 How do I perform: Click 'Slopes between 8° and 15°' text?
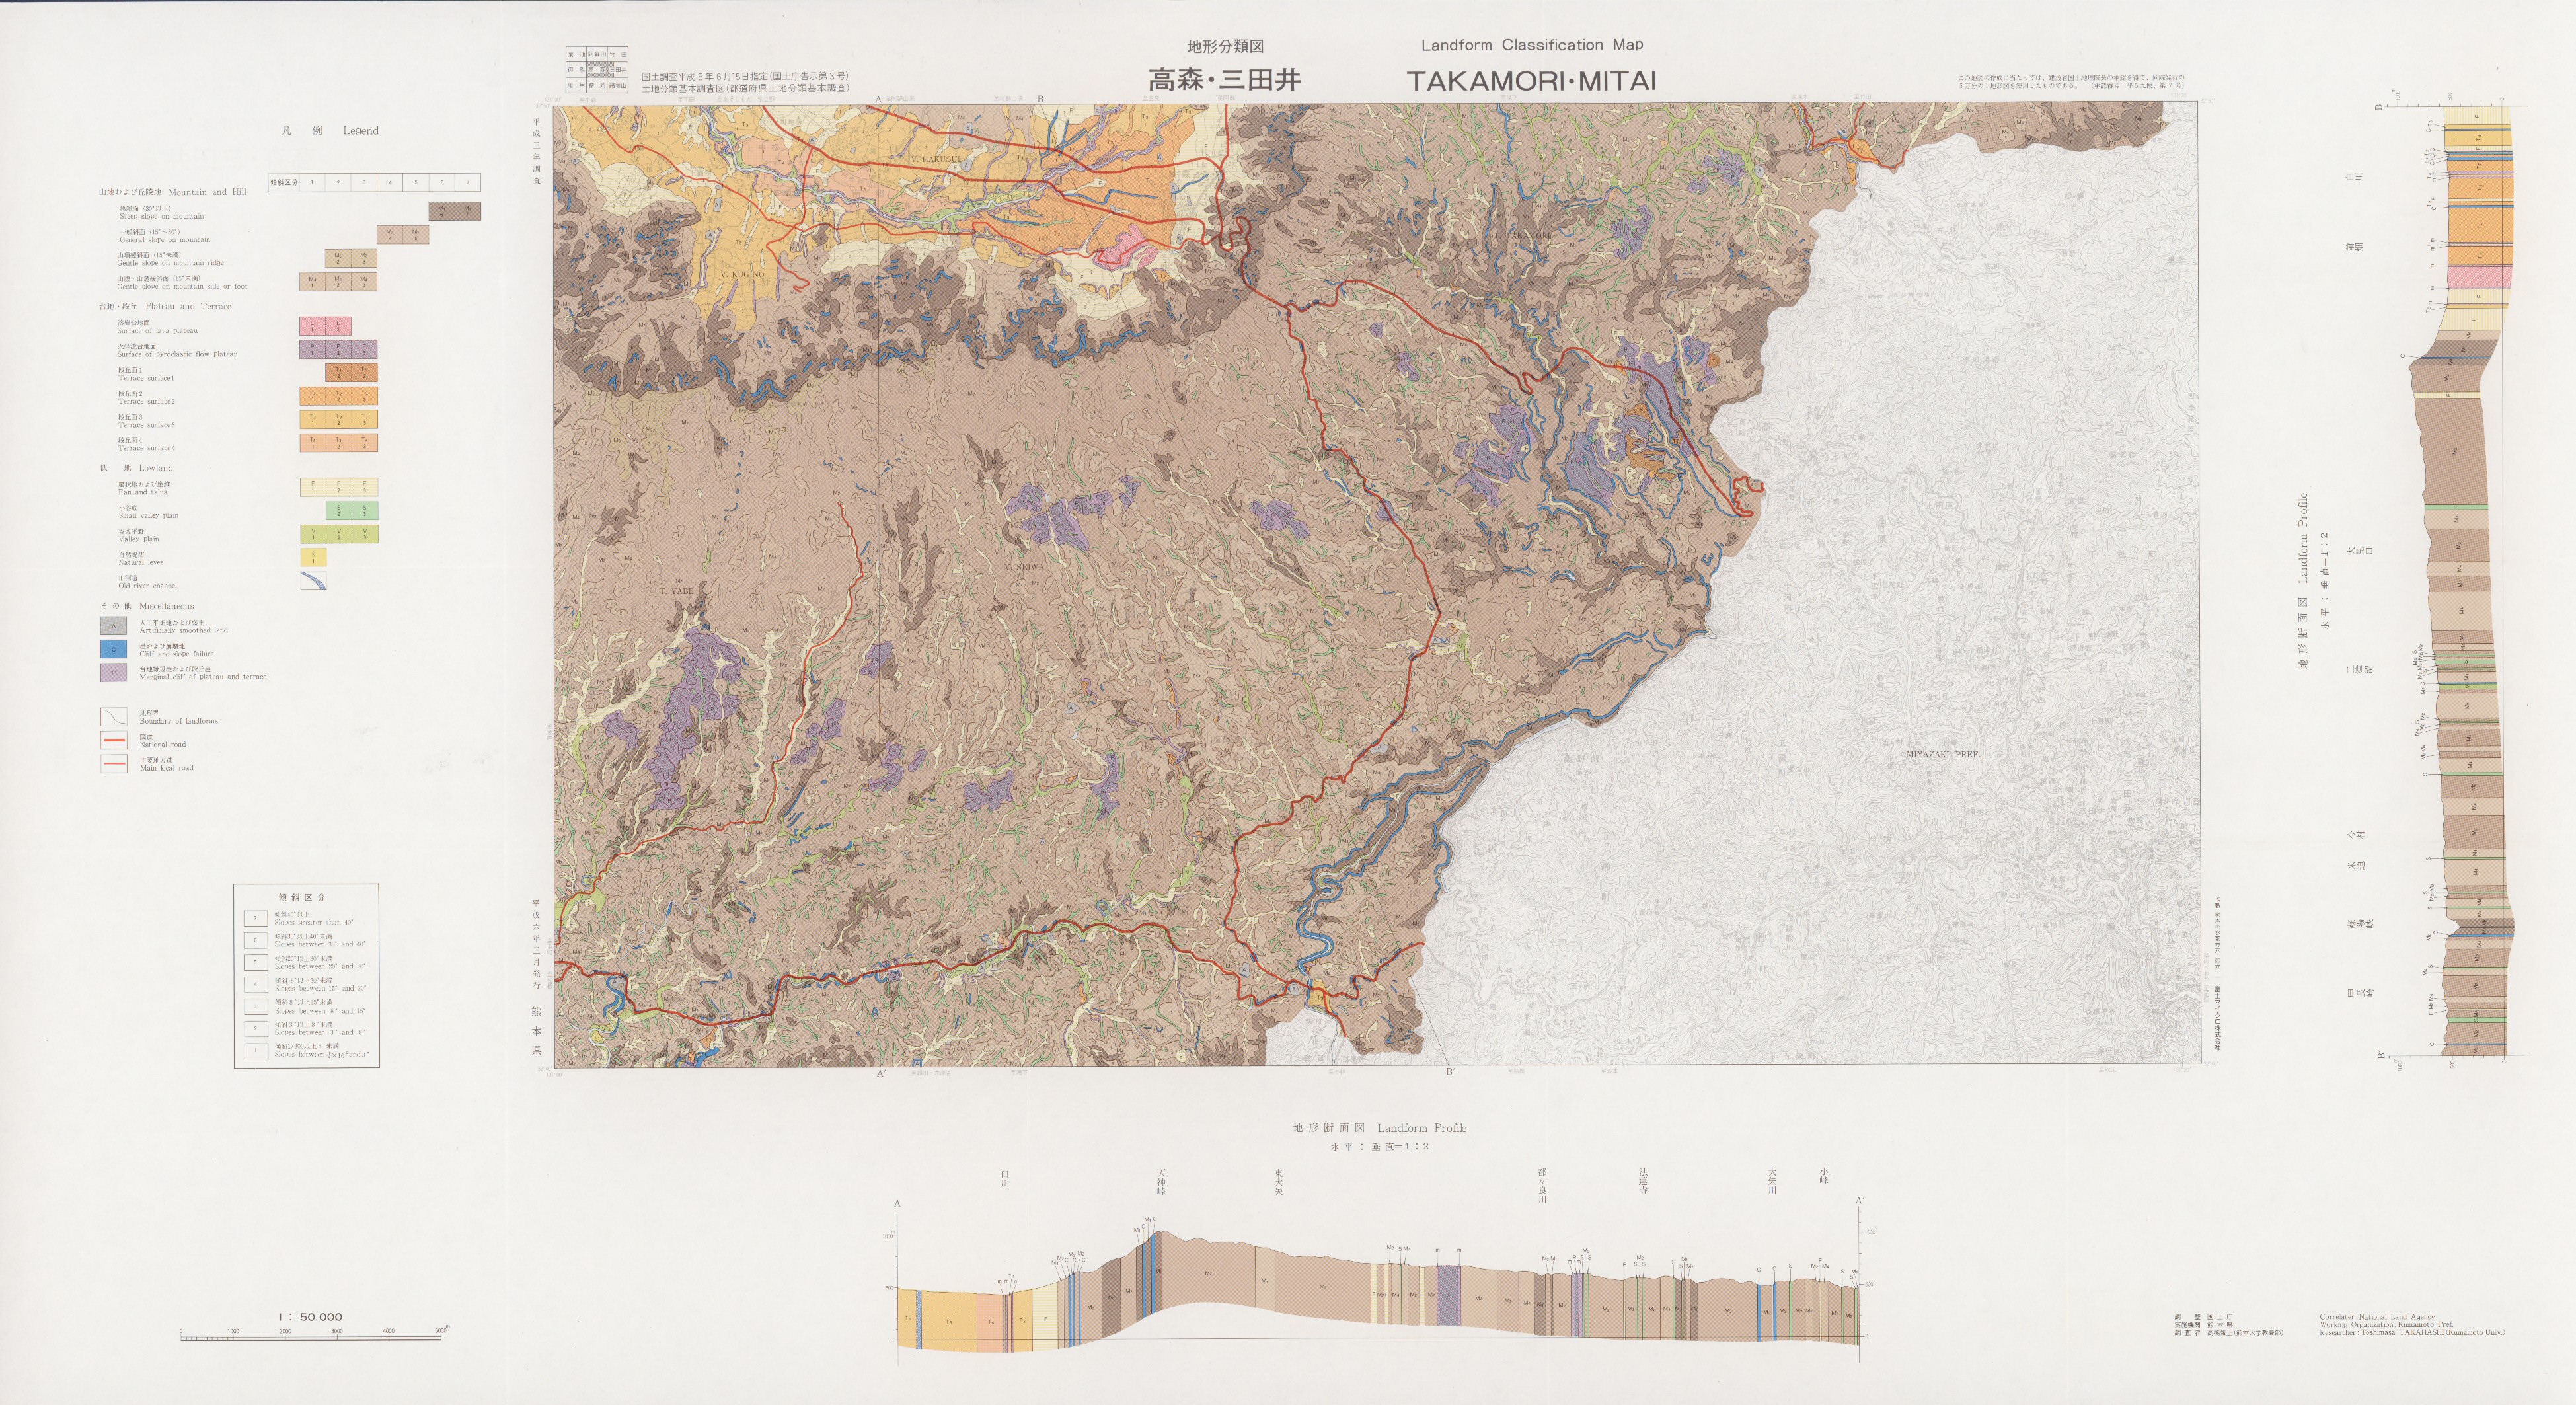click(x=320, y=1011)
